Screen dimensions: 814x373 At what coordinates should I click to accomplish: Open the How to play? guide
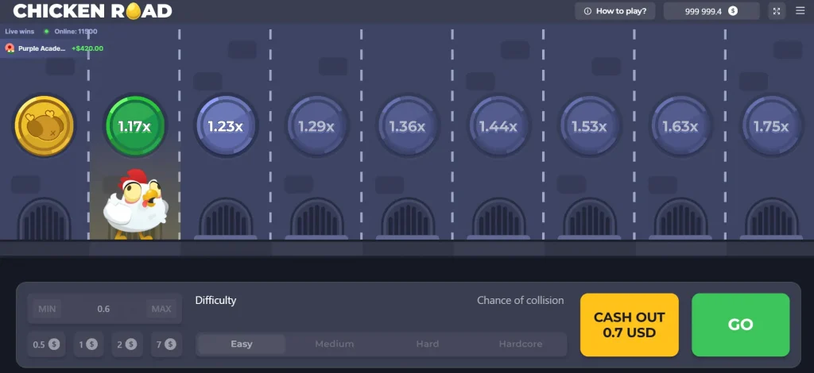coord(614,11)
